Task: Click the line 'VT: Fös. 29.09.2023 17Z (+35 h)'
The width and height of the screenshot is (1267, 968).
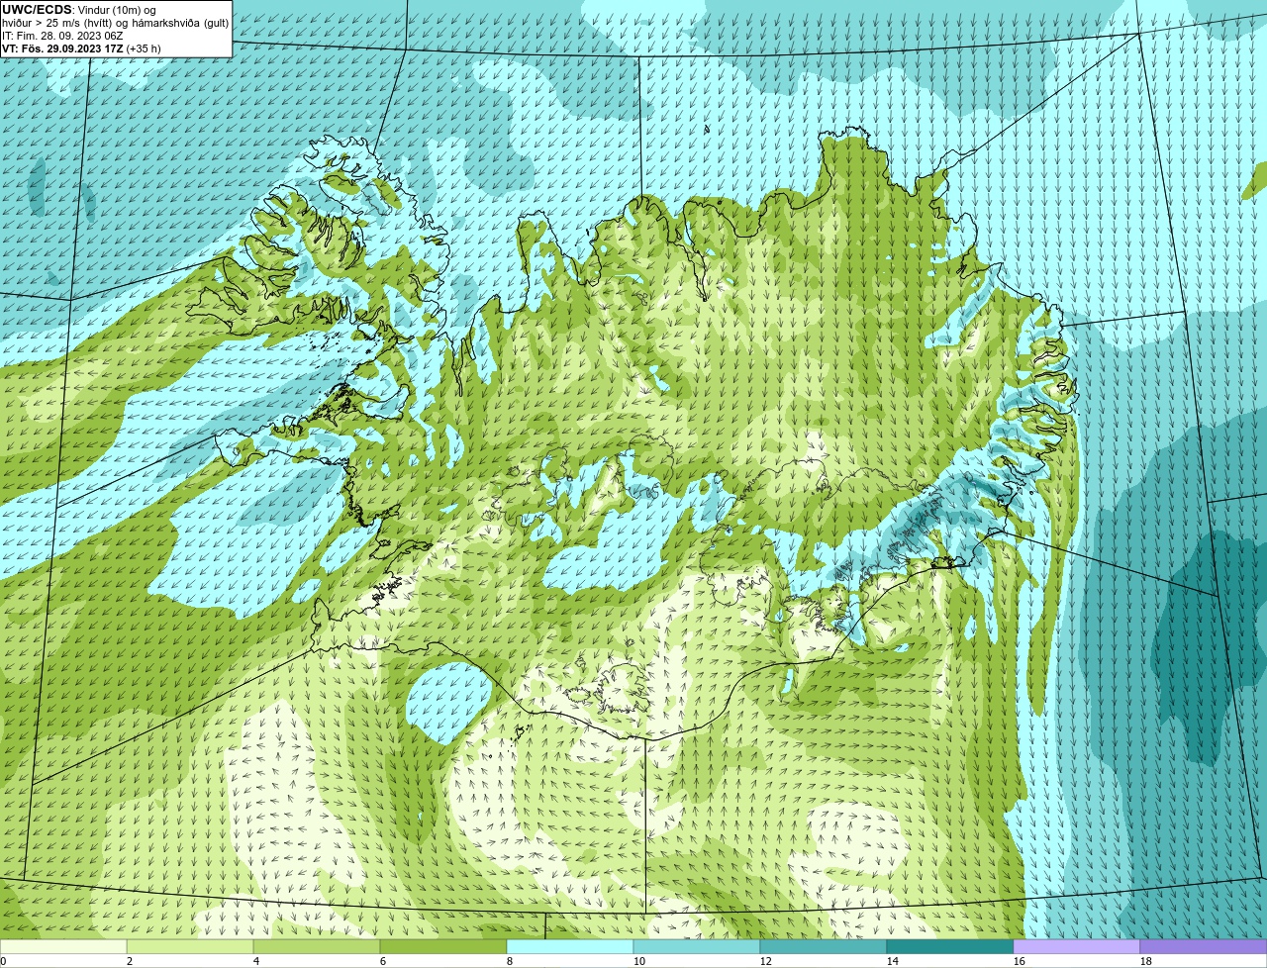Action: pyautogui.click(x=81, y=48)
